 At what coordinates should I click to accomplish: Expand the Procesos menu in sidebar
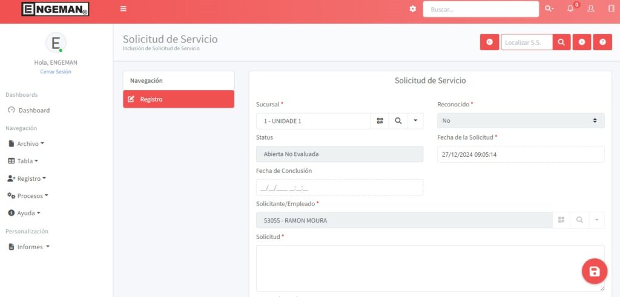coord(28,196)
